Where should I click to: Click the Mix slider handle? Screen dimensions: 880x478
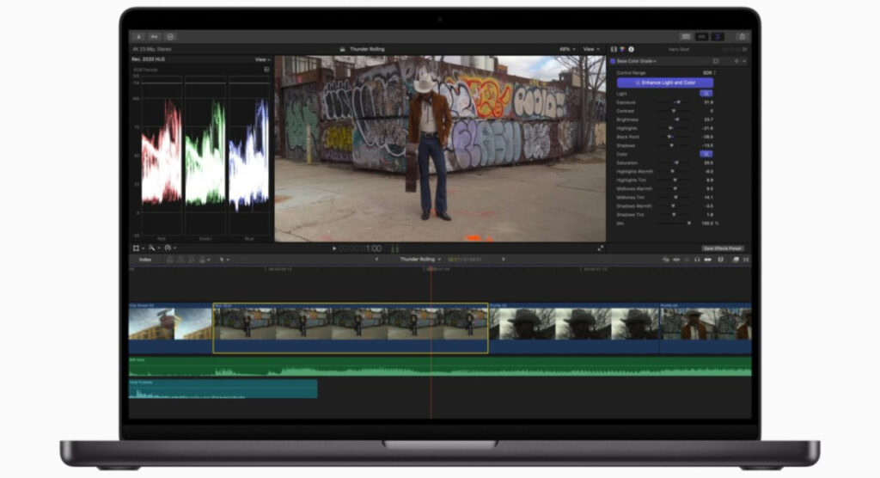pyautogui.click(x=688, y=224)
